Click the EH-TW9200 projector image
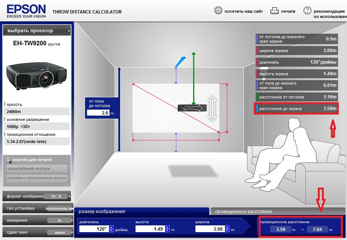347x240 pixels. [37, 76]
